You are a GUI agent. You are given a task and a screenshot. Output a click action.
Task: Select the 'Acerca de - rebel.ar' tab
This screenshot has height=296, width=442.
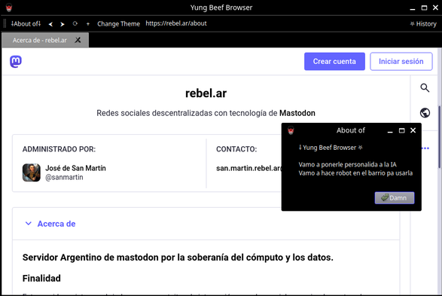[x=40, y=41]
